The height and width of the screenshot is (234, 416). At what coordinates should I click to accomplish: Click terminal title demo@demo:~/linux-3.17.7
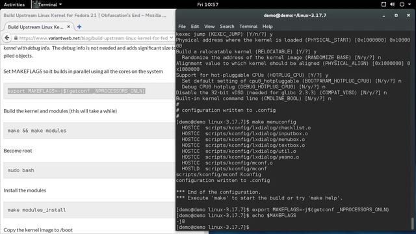294,16
